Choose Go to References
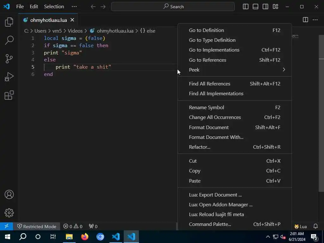 coord(235,60)
